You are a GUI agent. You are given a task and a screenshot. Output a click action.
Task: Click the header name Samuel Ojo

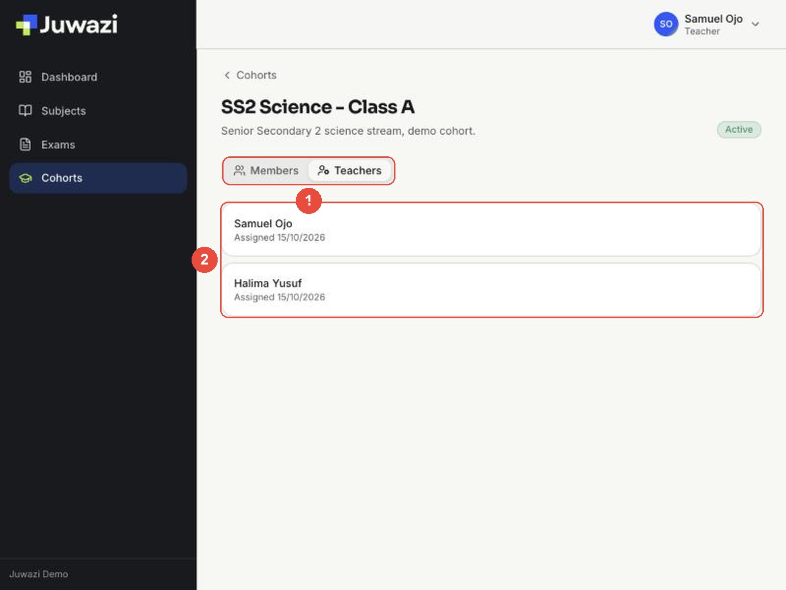pos(713,19)
